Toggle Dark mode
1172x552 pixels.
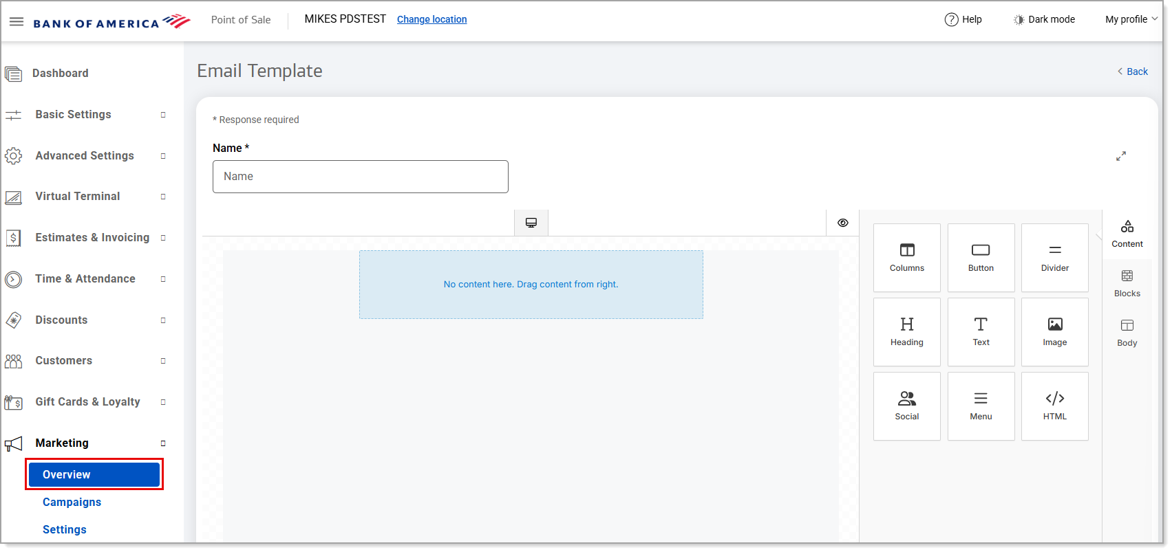(1044, 19)
